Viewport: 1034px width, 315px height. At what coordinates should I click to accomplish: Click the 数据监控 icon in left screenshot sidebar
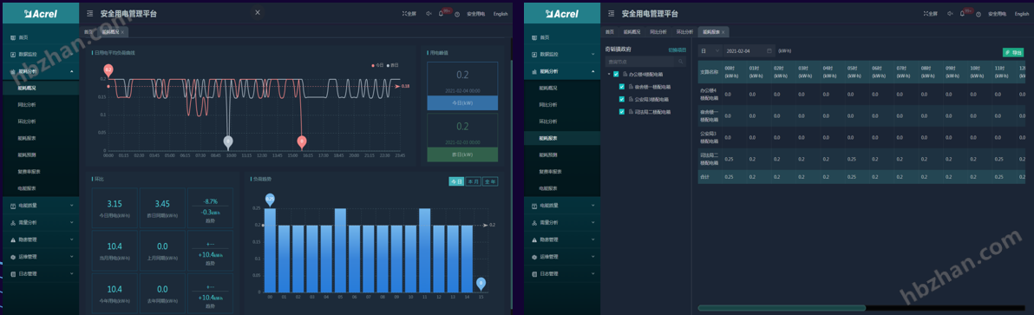[x=12, y=54]
